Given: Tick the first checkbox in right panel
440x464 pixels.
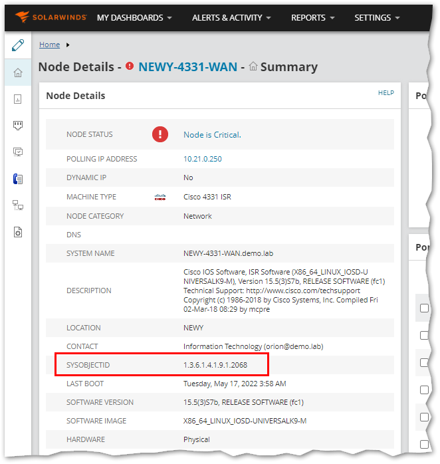Looking at the screenshot, I should [x=424, y=308].
